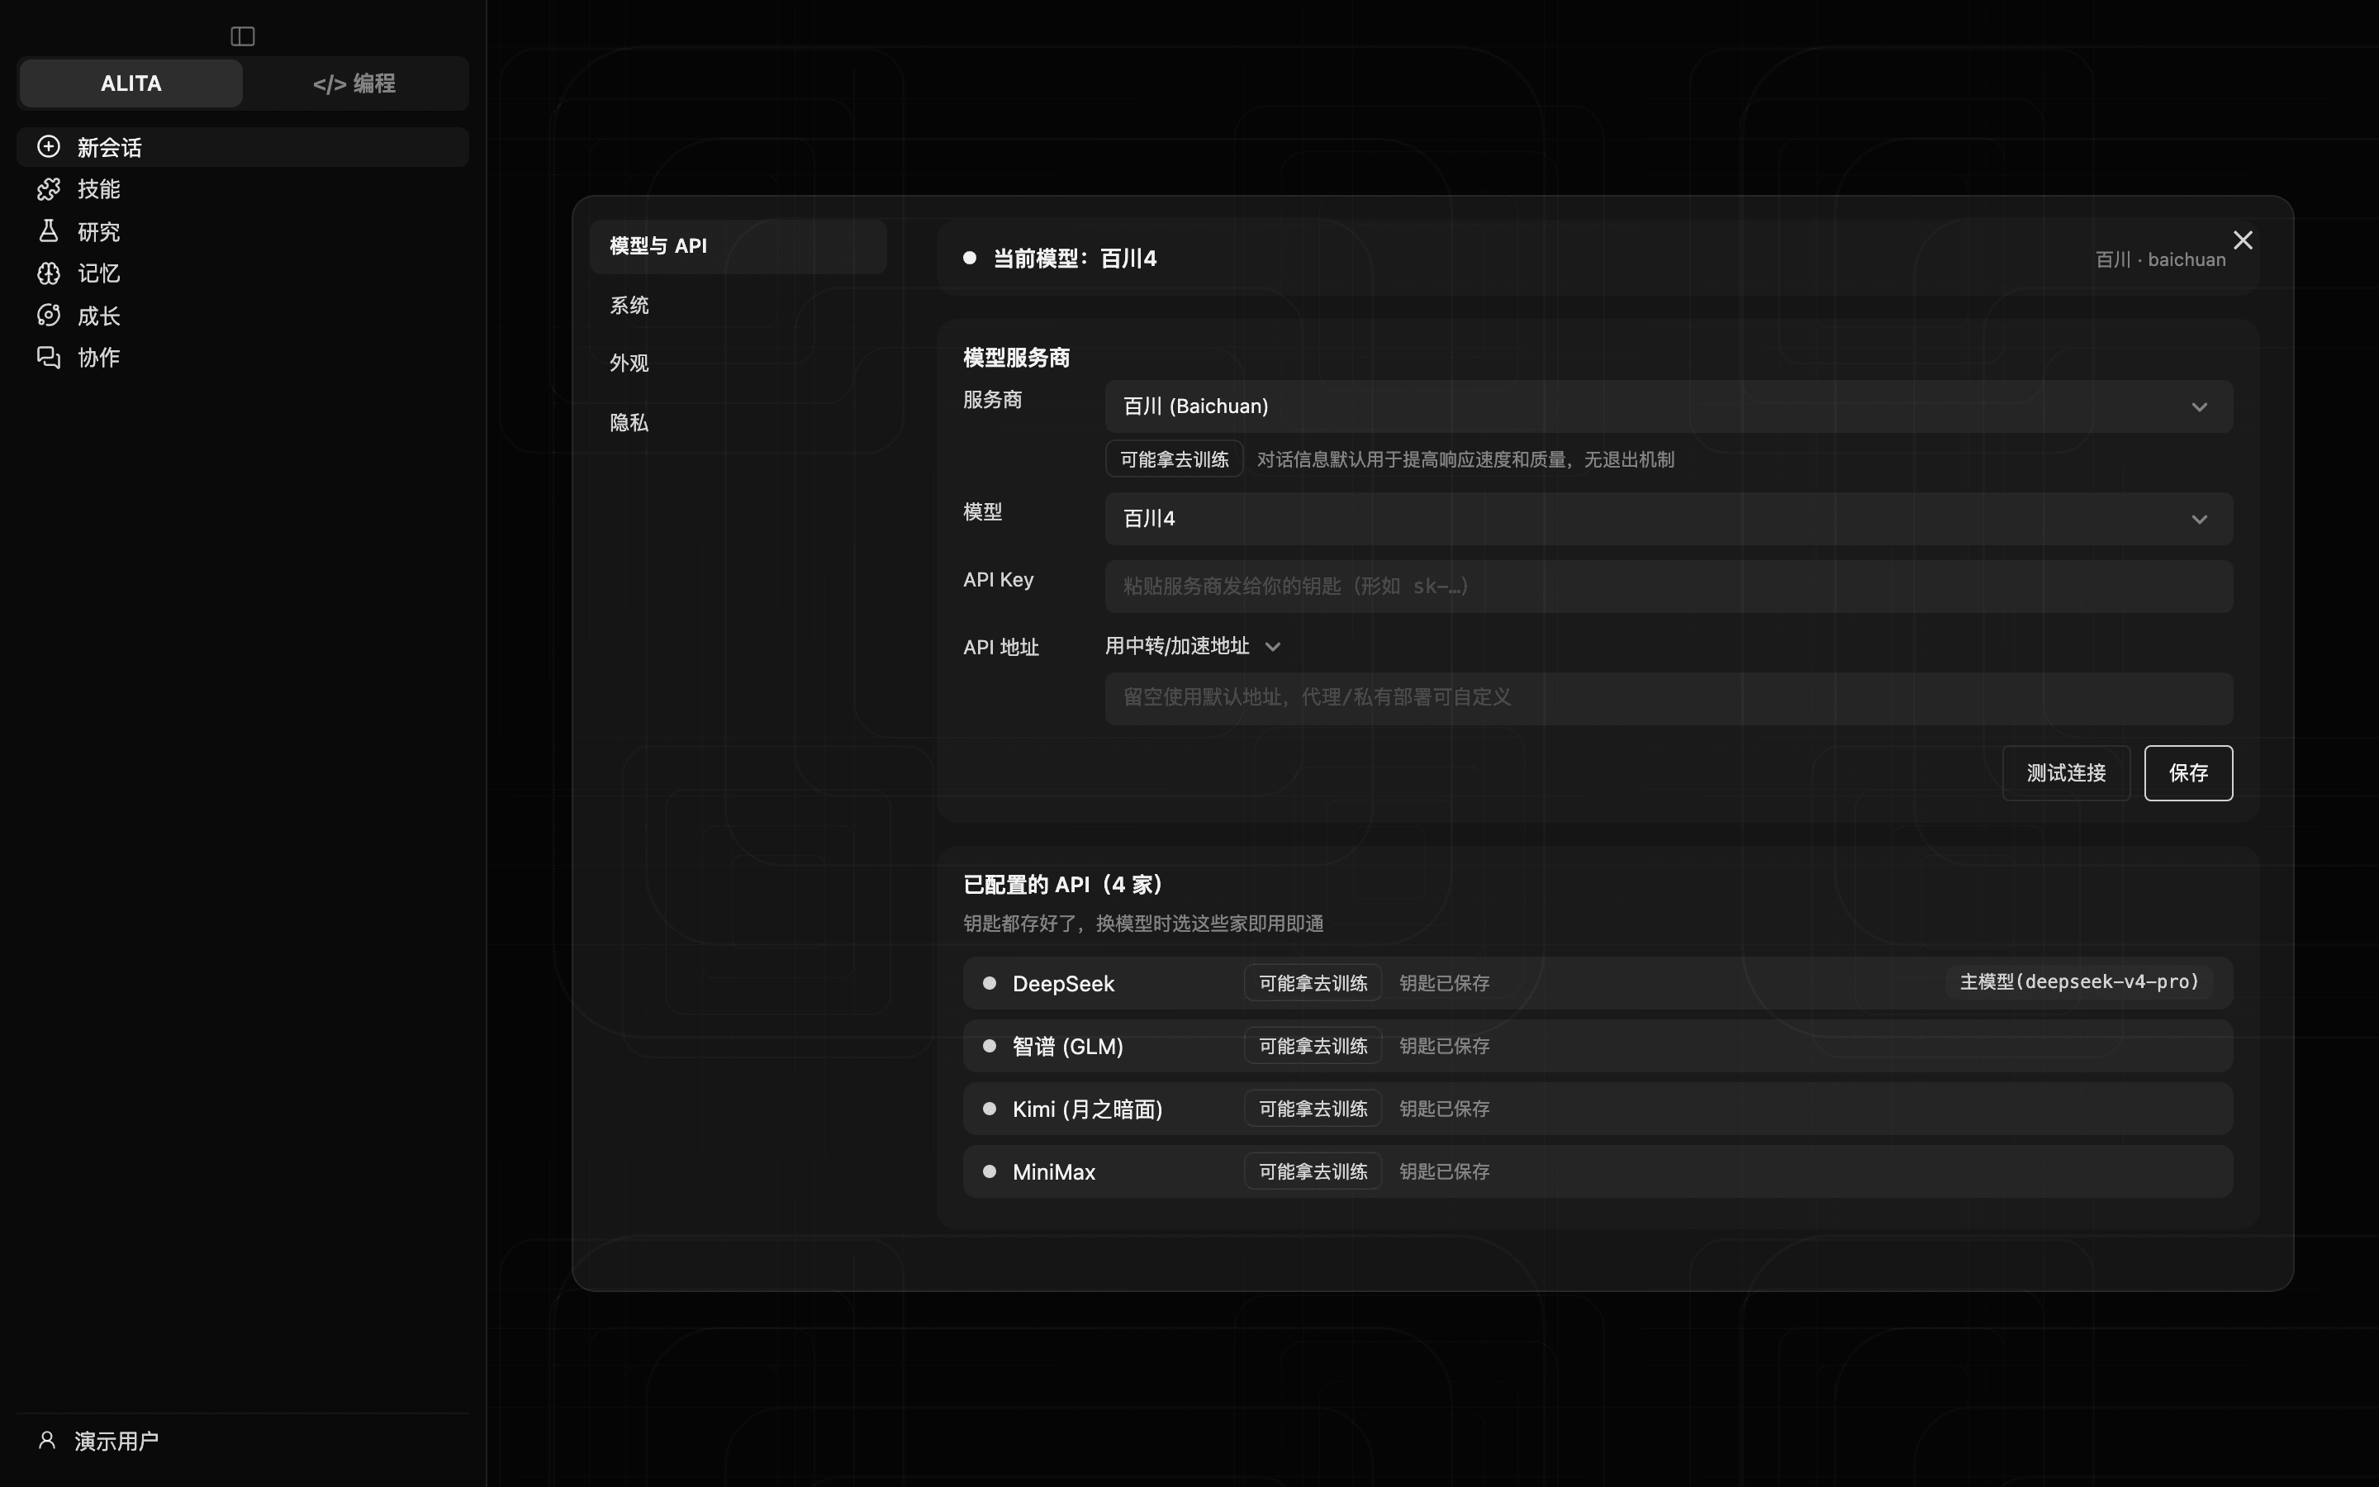Select the Kimi (月之暗面) configured API row
The height and width of the screenshot is (1487, 2379).
click(1598, 1109)
